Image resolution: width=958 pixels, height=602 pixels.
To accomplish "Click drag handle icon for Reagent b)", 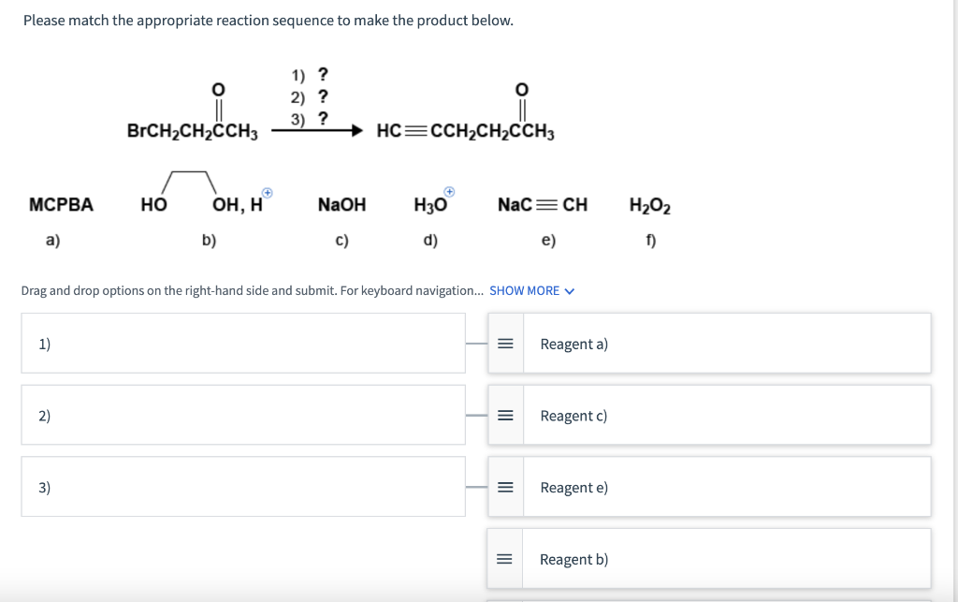I will pyautogui.click(x=505, y=559).
